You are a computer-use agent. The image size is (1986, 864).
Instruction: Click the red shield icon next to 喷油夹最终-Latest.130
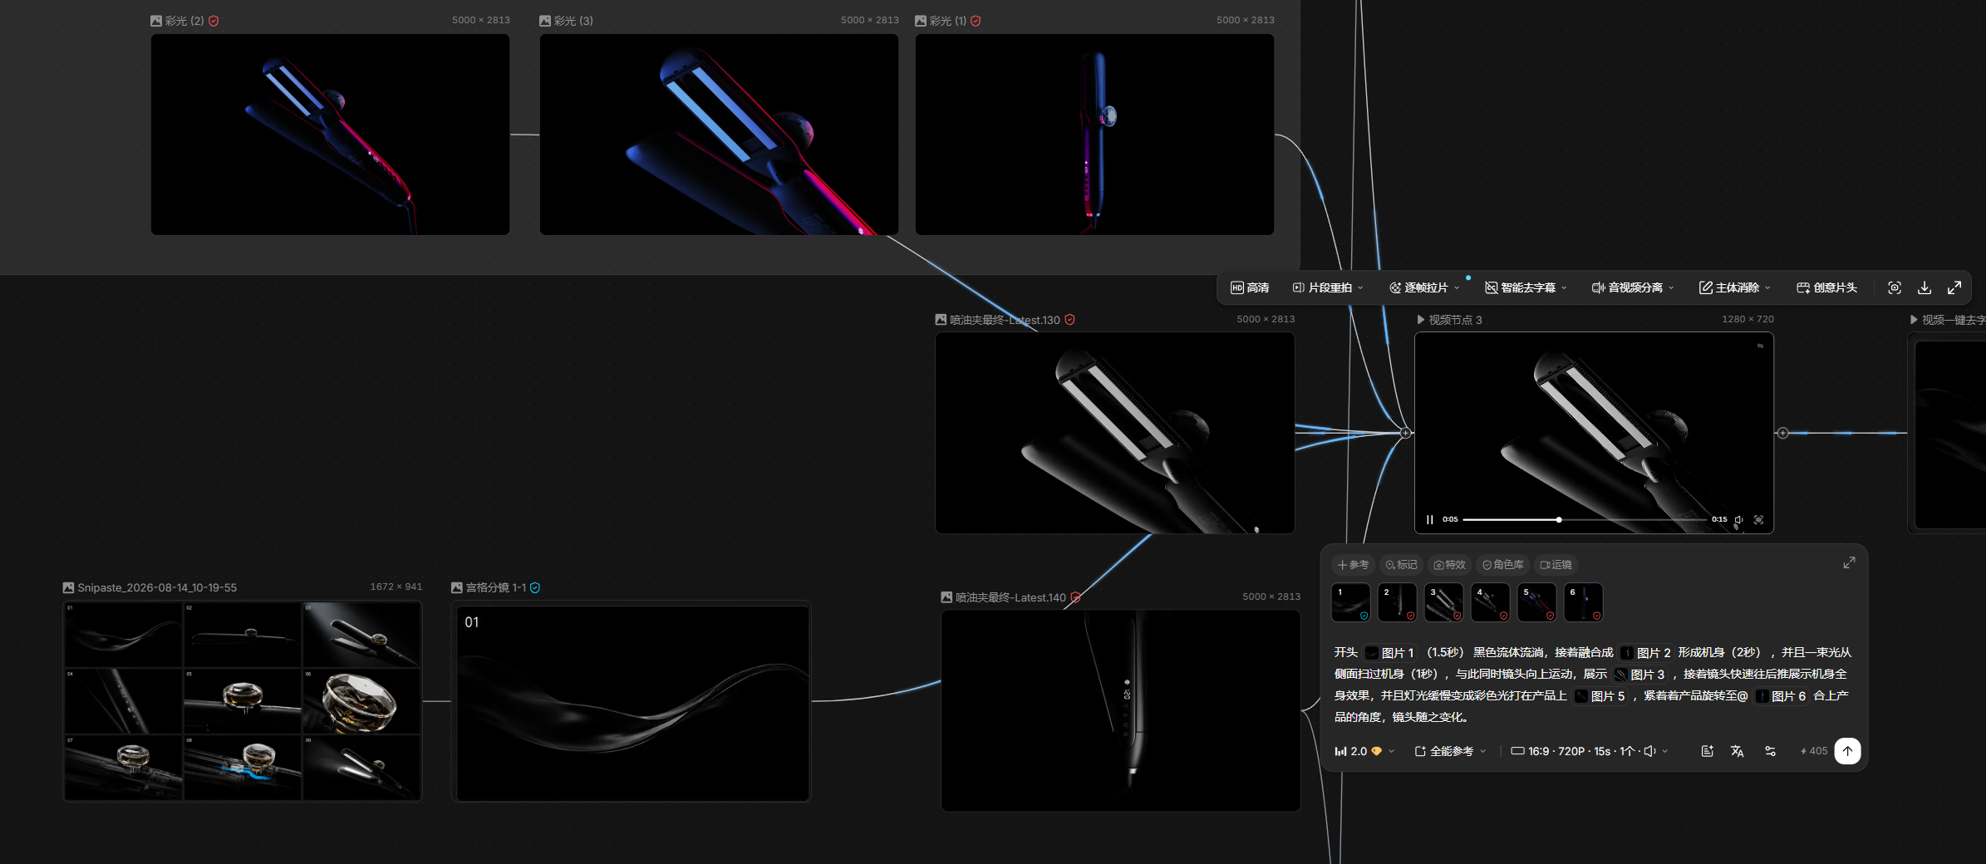click(x=1069, y=320)
